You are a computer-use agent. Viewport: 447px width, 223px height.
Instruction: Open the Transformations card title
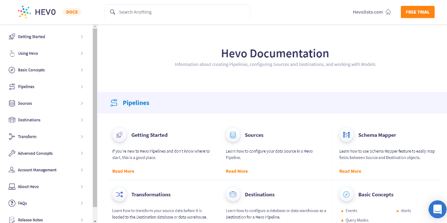[151, 194]
